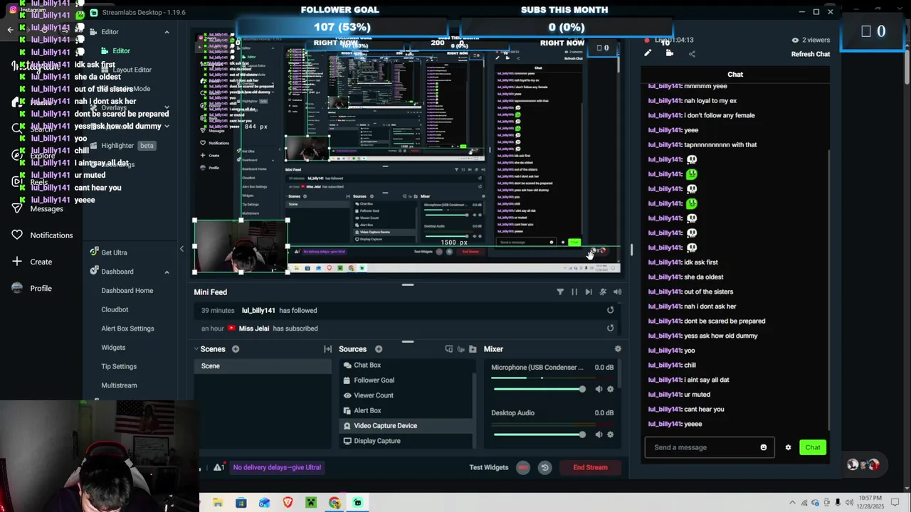This screenshot has width=911, height=512.
Task: Open the Desktop Audio settings gear
Action: click(610, 434)
